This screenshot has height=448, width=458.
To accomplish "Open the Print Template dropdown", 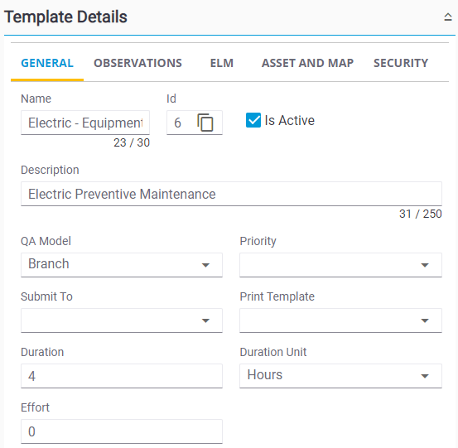I will 340,320.
